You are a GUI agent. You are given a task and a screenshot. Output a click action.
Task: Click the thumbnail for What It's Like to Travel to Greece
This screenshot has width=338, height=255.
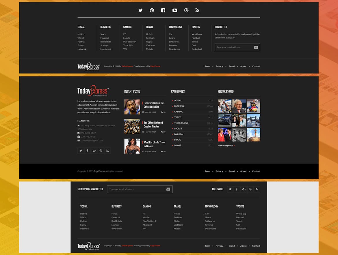(132, 146)
